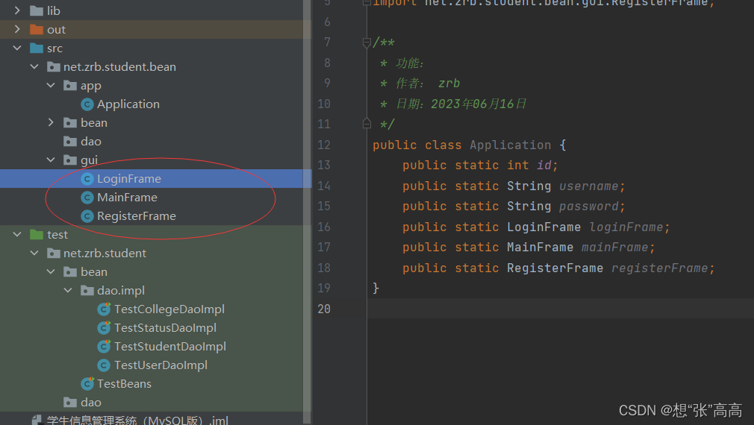
Task: Click the net.zrb.student.bean package icon
Action: click(x=53, y=67)
